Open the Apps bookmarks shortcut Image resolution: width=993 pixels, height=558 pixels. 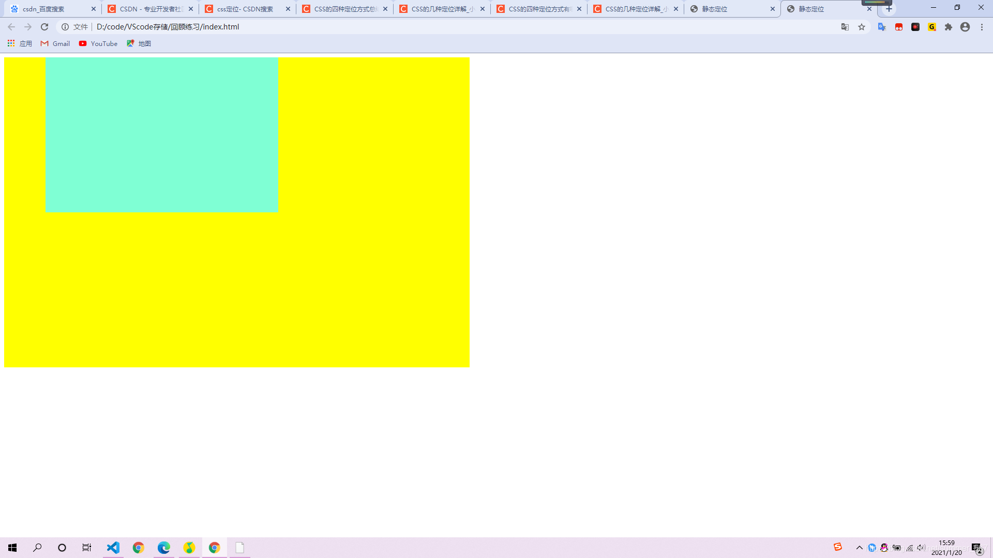[x=20, y=43]
